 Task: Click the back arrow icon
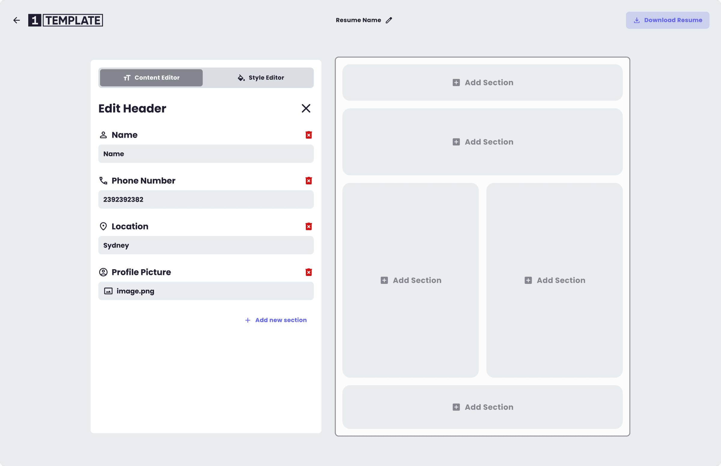[x=17, y=20]
